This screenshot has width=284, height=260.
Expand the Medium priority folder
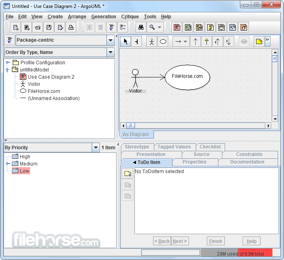point(8,164)
